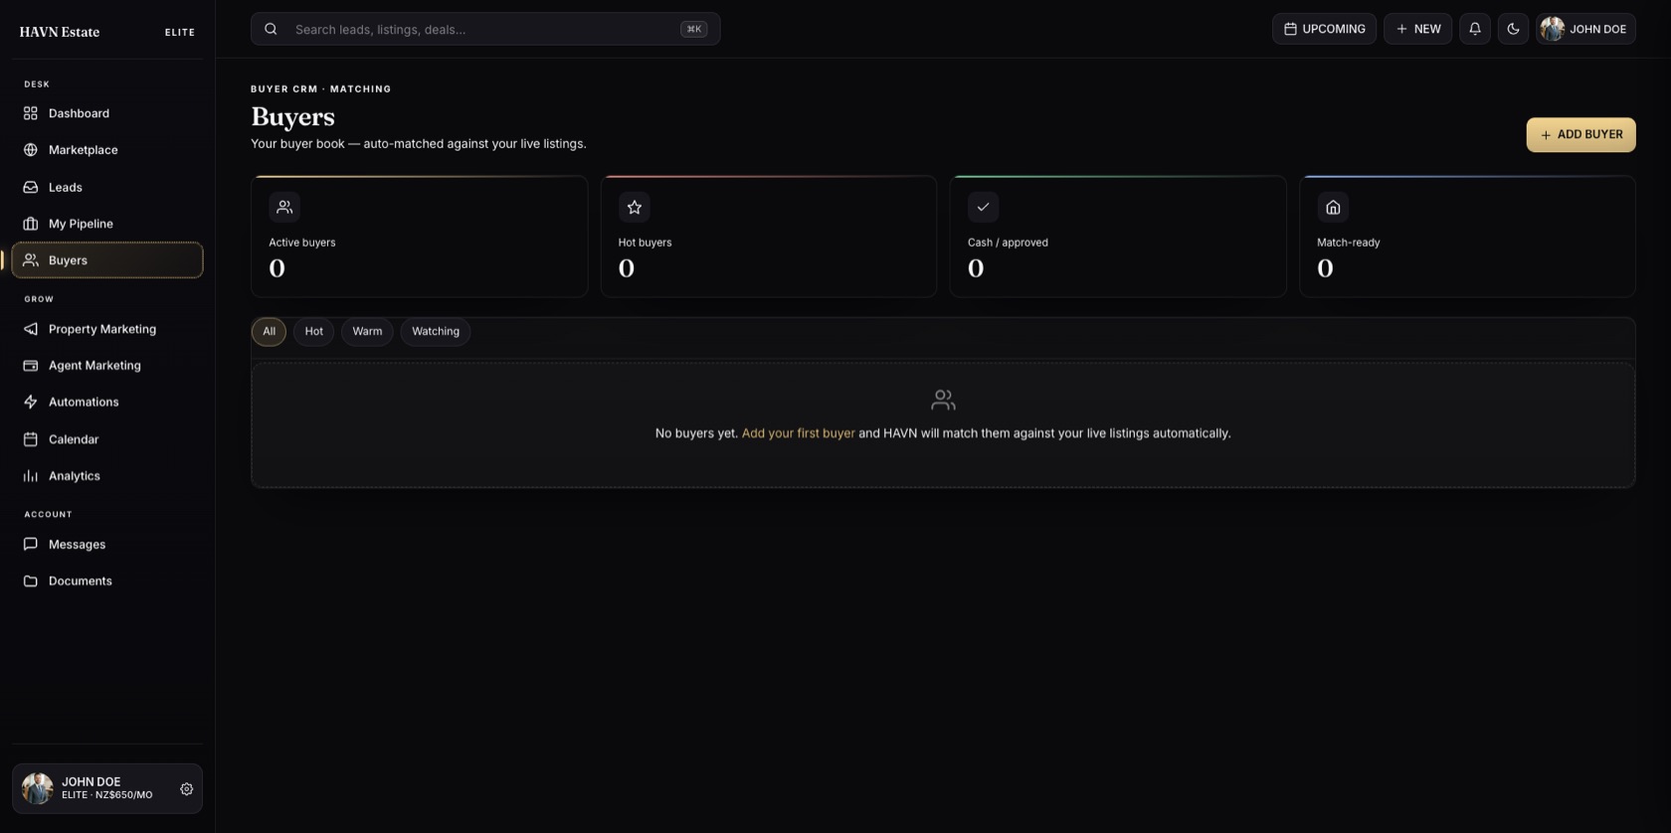Filter buyers by Hot
This screenshot has width=1671, height=833.
tap(313, 332)
